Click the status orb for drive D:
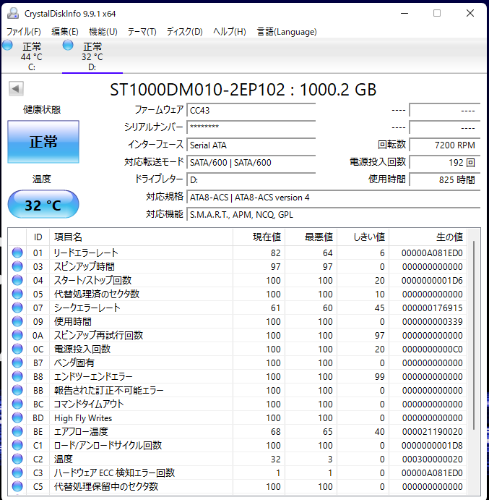The height and width of the screenshot is (500, 489). coord(68,46)
